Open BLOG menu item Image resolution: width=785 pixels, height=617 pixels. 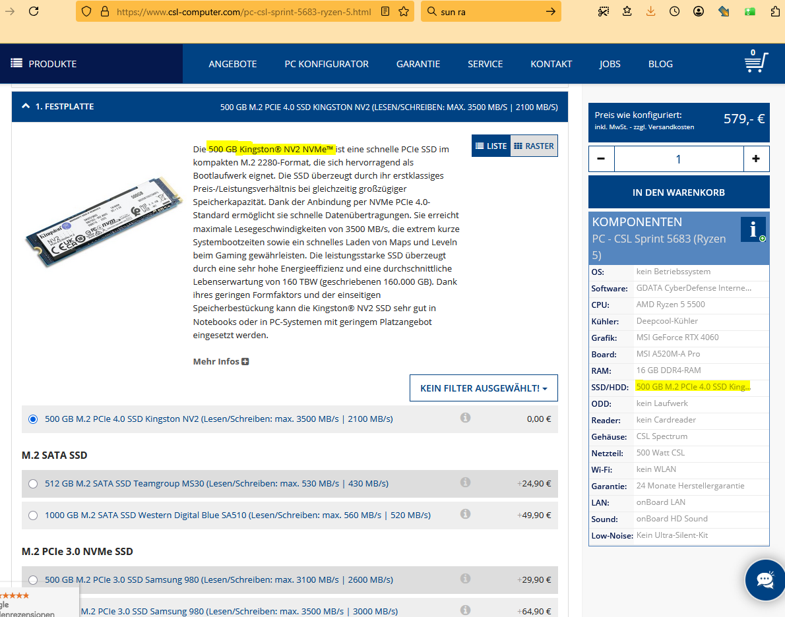pyautogui.click(x=660, y=64)
